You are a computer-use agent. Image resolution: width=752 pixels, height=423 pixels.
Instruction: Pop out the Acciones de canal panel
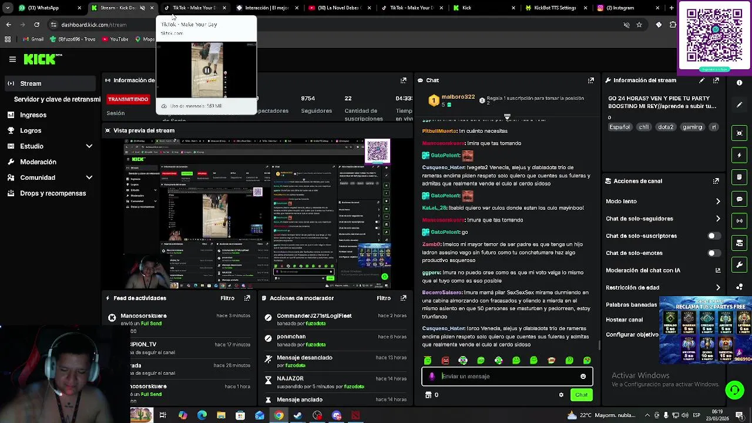(x=716, y=182)
